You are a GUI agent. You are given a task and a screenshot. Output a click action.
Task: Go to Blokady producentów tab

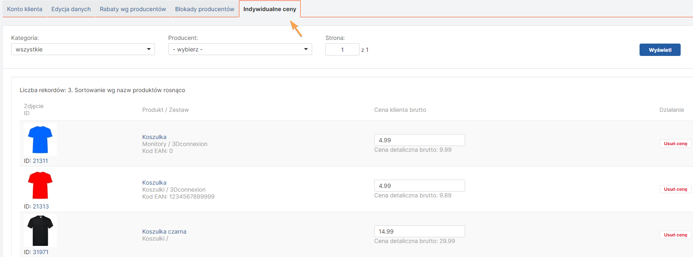[204, 9]
